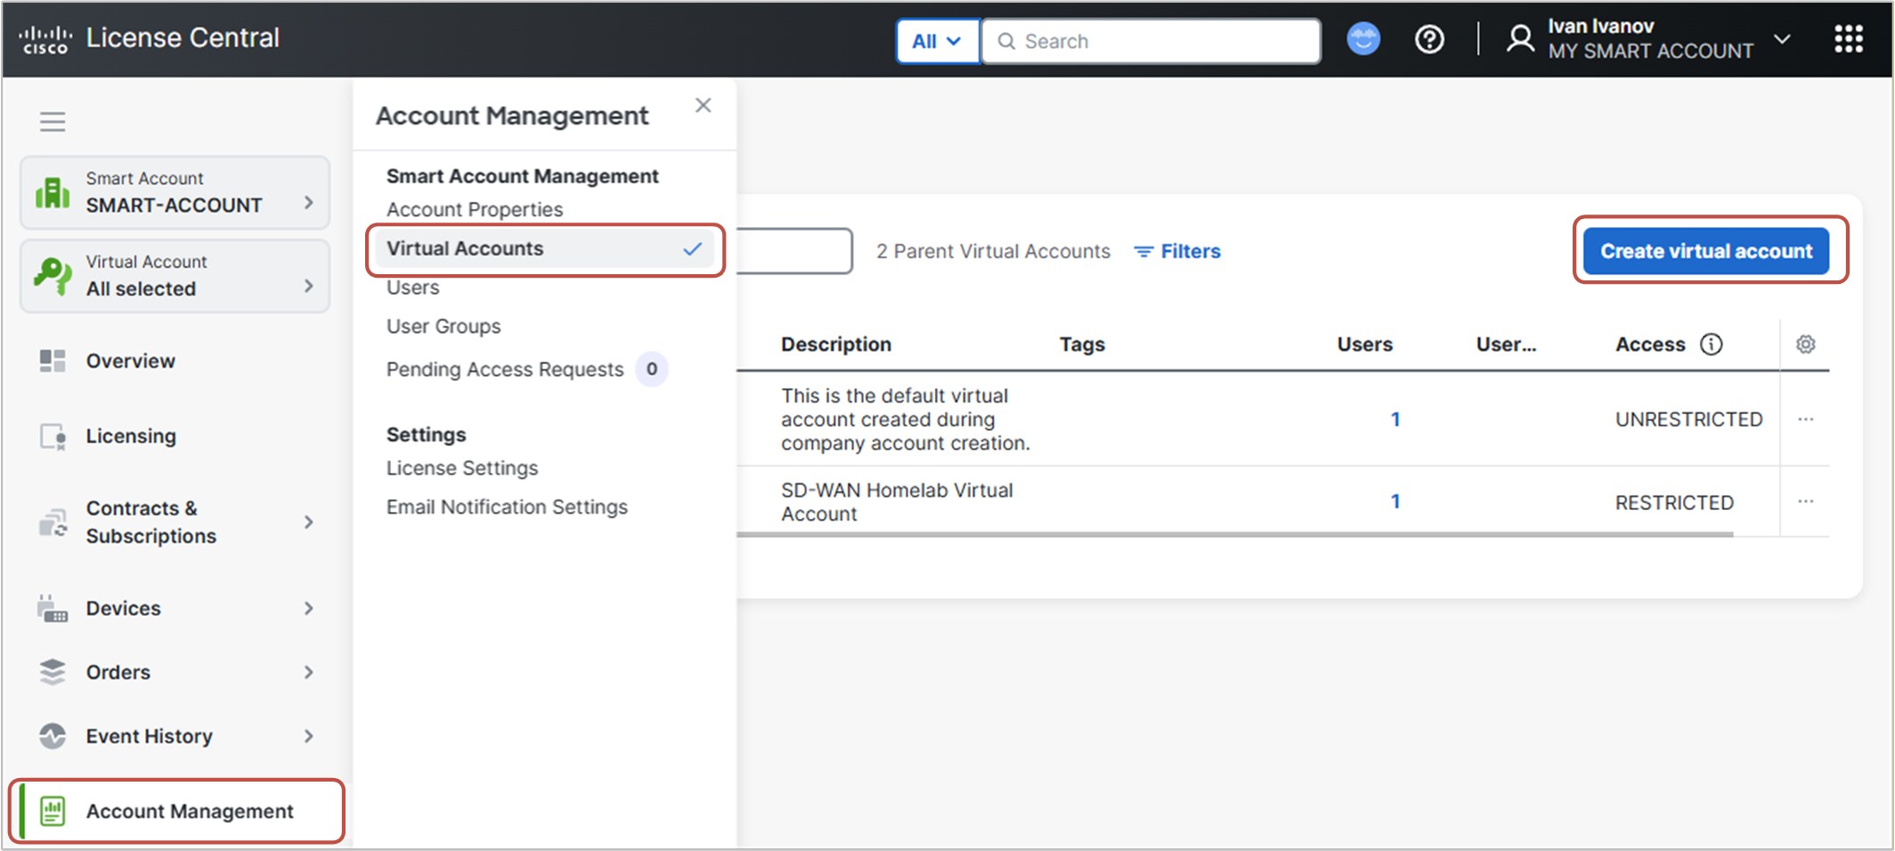Viewport: 1895px width, 851px height.
Task: Click the Tags column header
Action: (x=1081, y=344)
